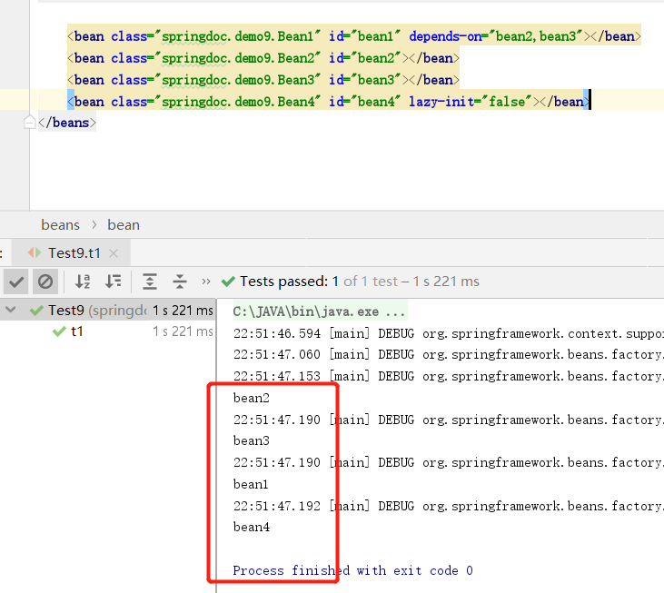This screenshot has height=593, width=664.
Task: Click the 22:51:46.594 debug log line
Action: [x=448, y=333]
